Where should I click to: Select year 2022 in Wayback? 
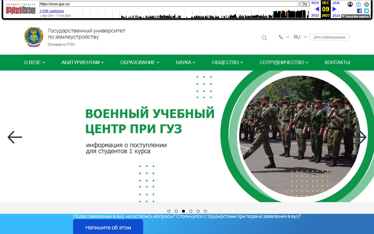(x=315, y=16)
